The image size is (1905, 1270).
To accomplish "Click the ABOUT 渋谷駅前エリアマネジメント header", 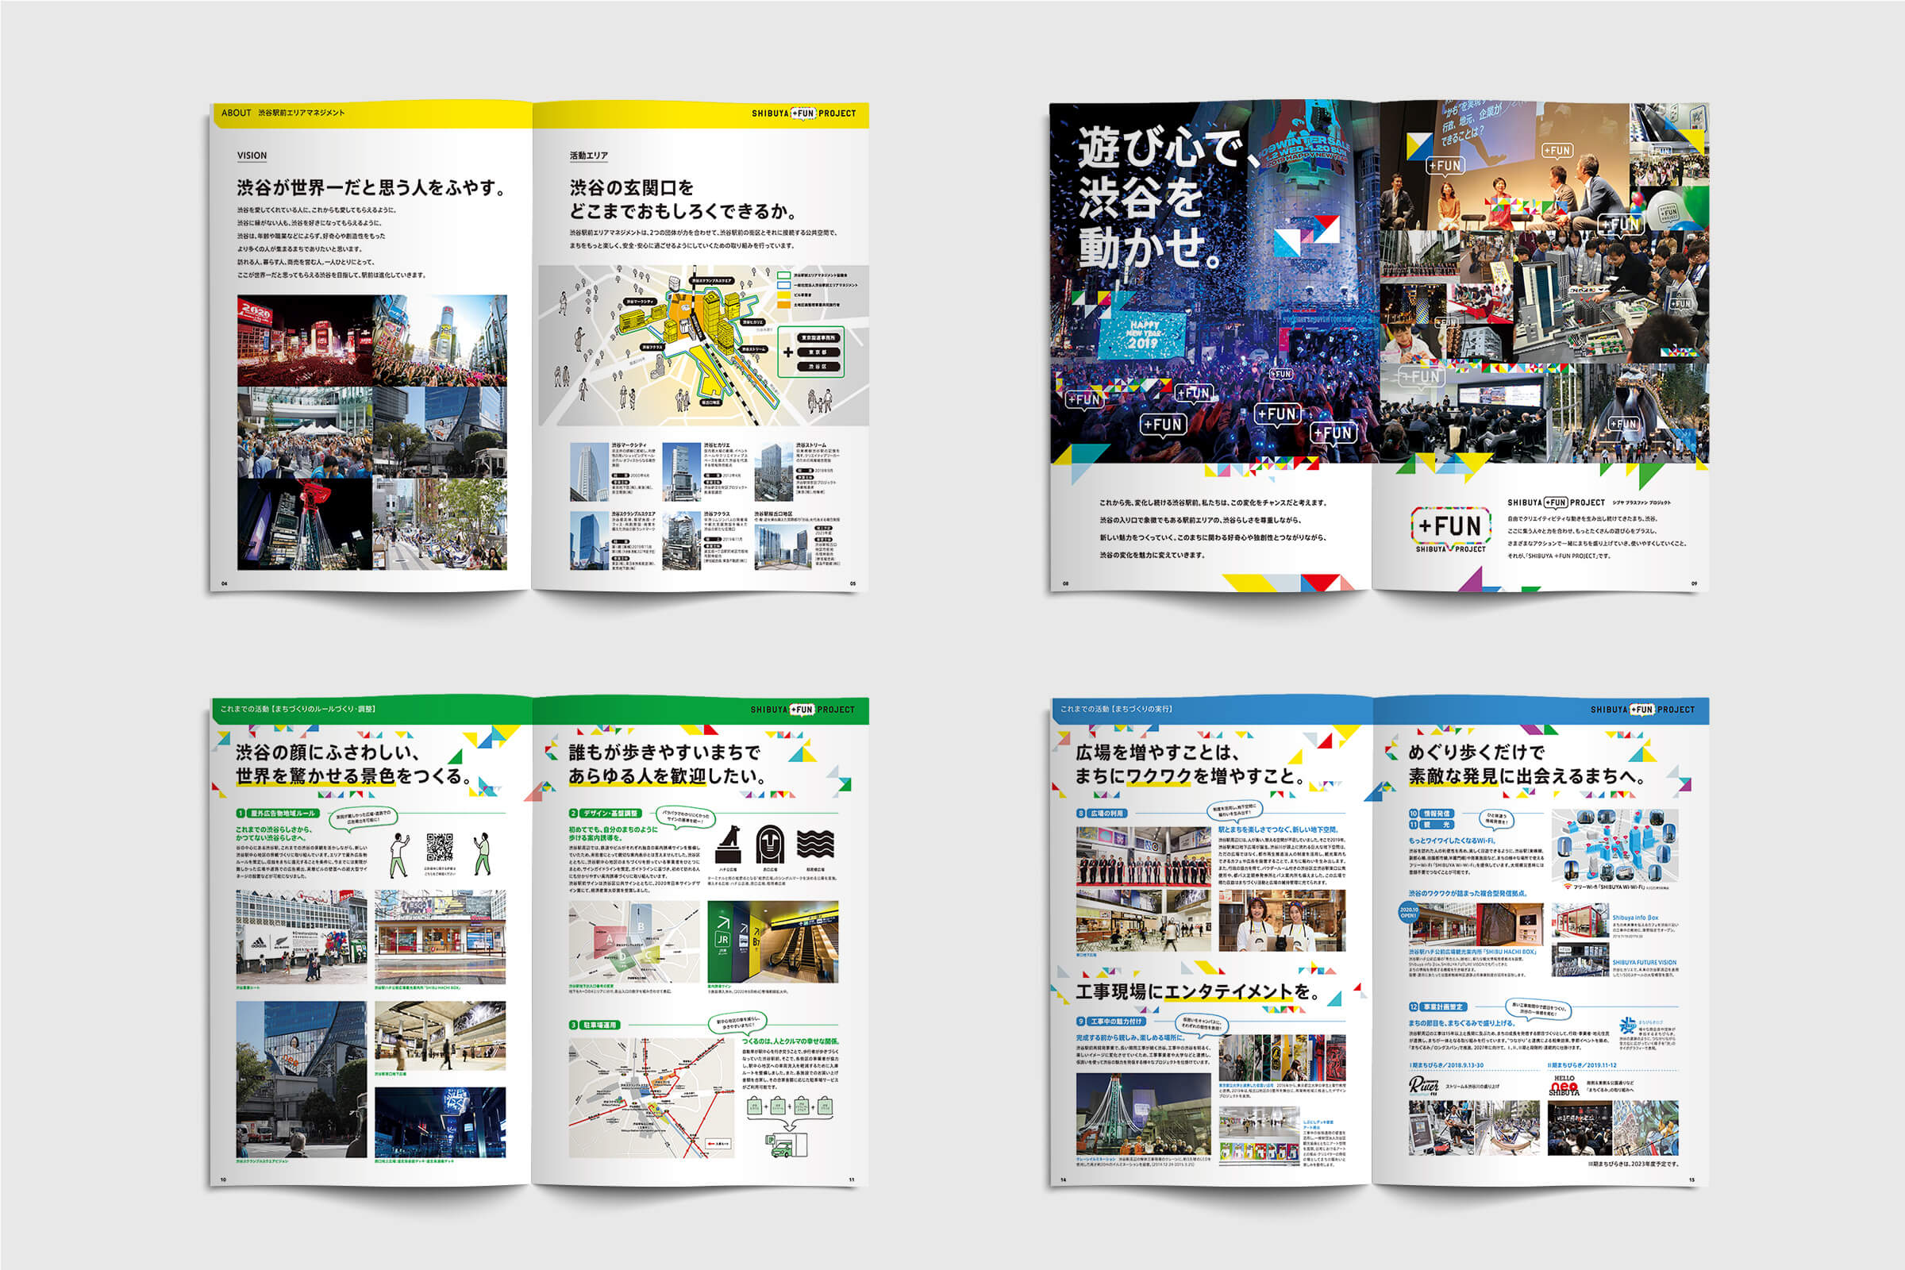I will pos(283,113).
